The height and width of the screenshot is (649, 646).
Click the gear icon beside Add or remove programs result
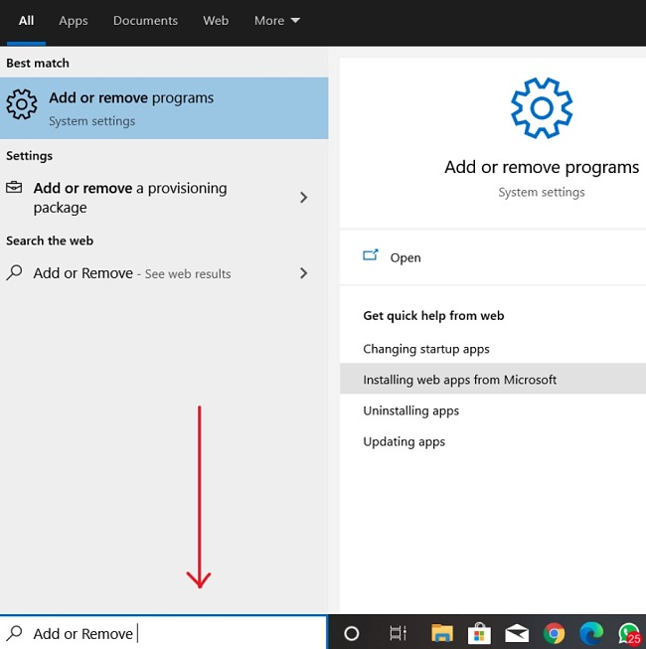tap(22, 104)
